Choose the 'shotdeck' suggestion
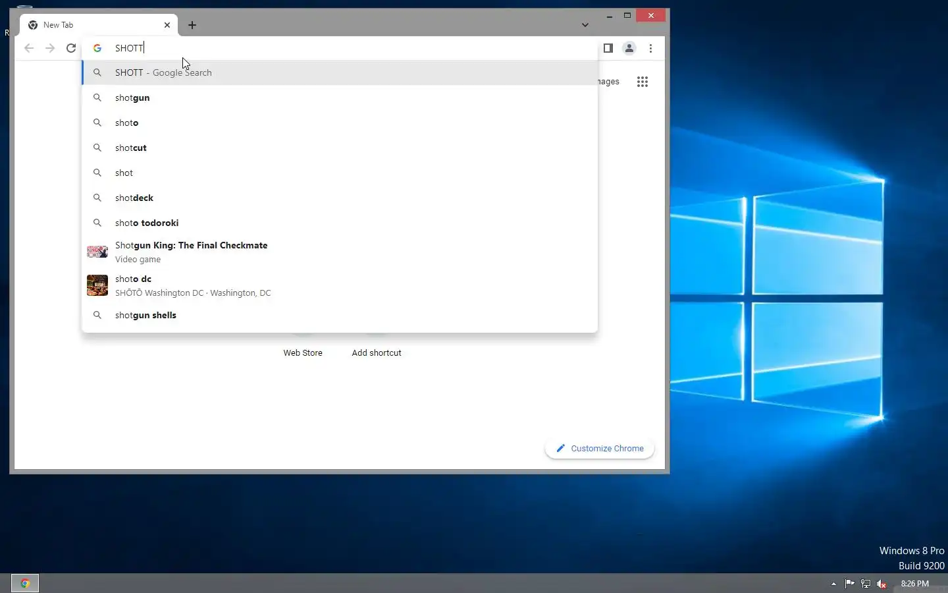The height and width of the screenshot is (593, 948). point(340,198)
